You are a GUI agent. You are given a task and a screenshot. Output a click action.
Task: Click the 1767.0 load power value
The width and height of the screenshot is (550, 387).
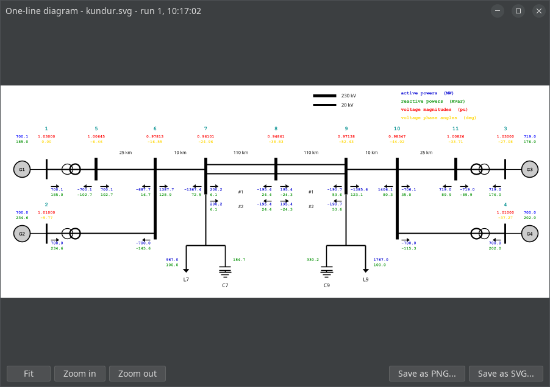(x=381, y=260)
